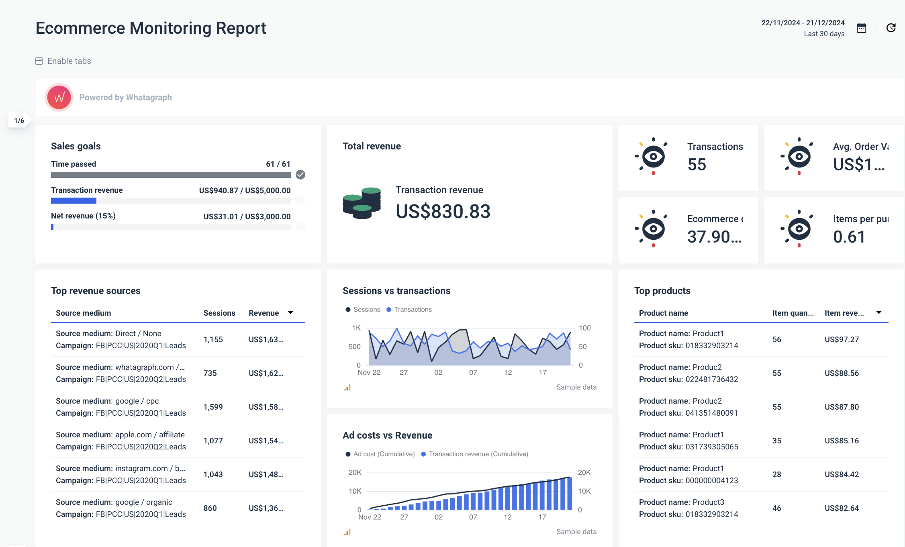Image resolution: width=905 pixels, height=547 pixels.
Task: Click the Whatagraph logo badge
Action: pyautogui.click(x=59, y=97)
